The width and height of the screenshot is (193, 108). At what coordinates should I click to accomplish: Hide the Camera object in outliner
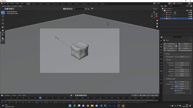189,13
